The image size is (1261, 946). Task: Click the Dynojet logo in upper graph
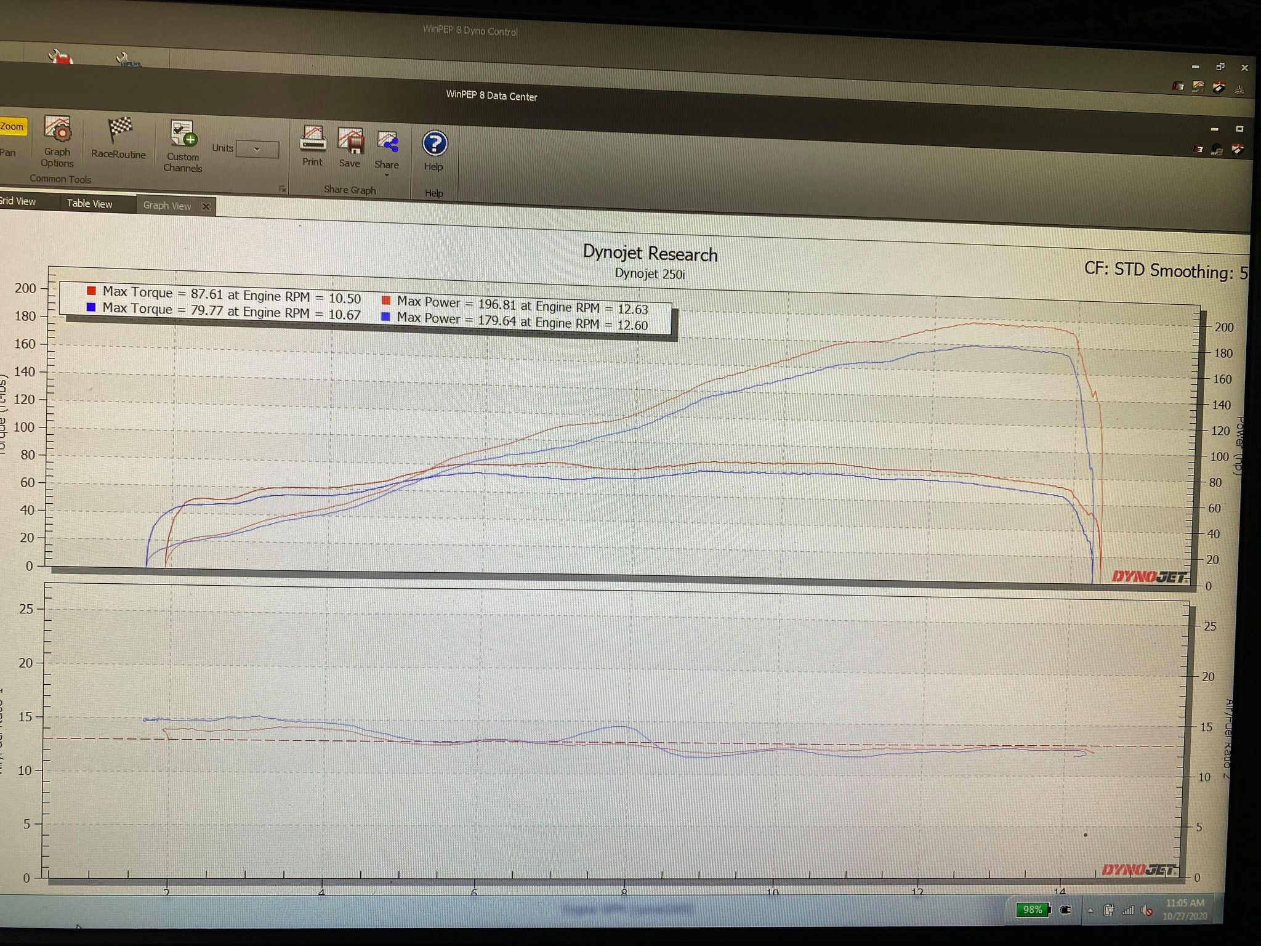pyautogui.click(x=1150, y=577)
